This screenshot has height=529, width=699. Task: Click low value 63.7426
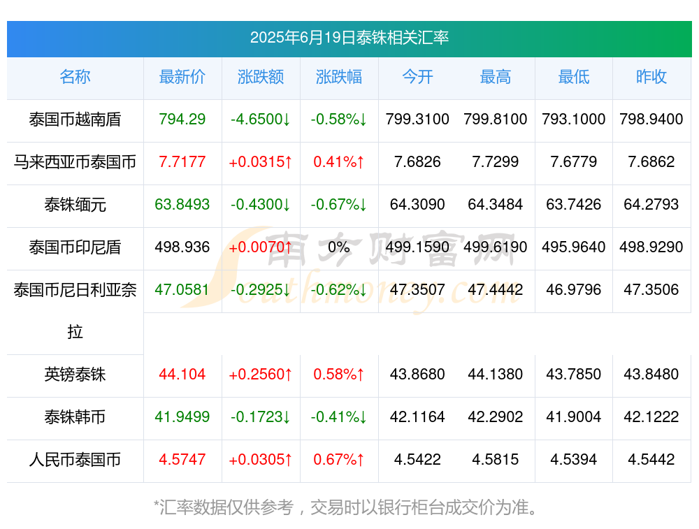point(574,205)
